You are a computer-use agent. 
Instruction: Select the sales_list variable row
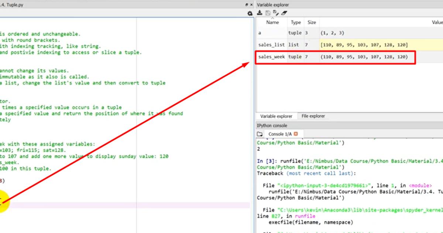click(x=271, y=45)
